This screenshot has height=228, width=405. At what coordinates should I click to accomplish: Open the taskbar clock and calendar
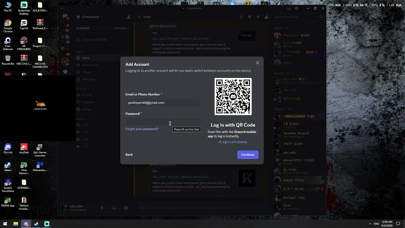pos(387,224)
